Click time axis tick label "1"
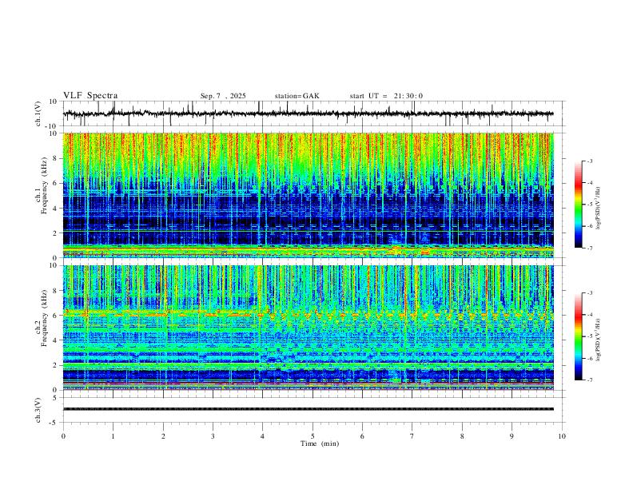633x489 pixels. [113, 436]
